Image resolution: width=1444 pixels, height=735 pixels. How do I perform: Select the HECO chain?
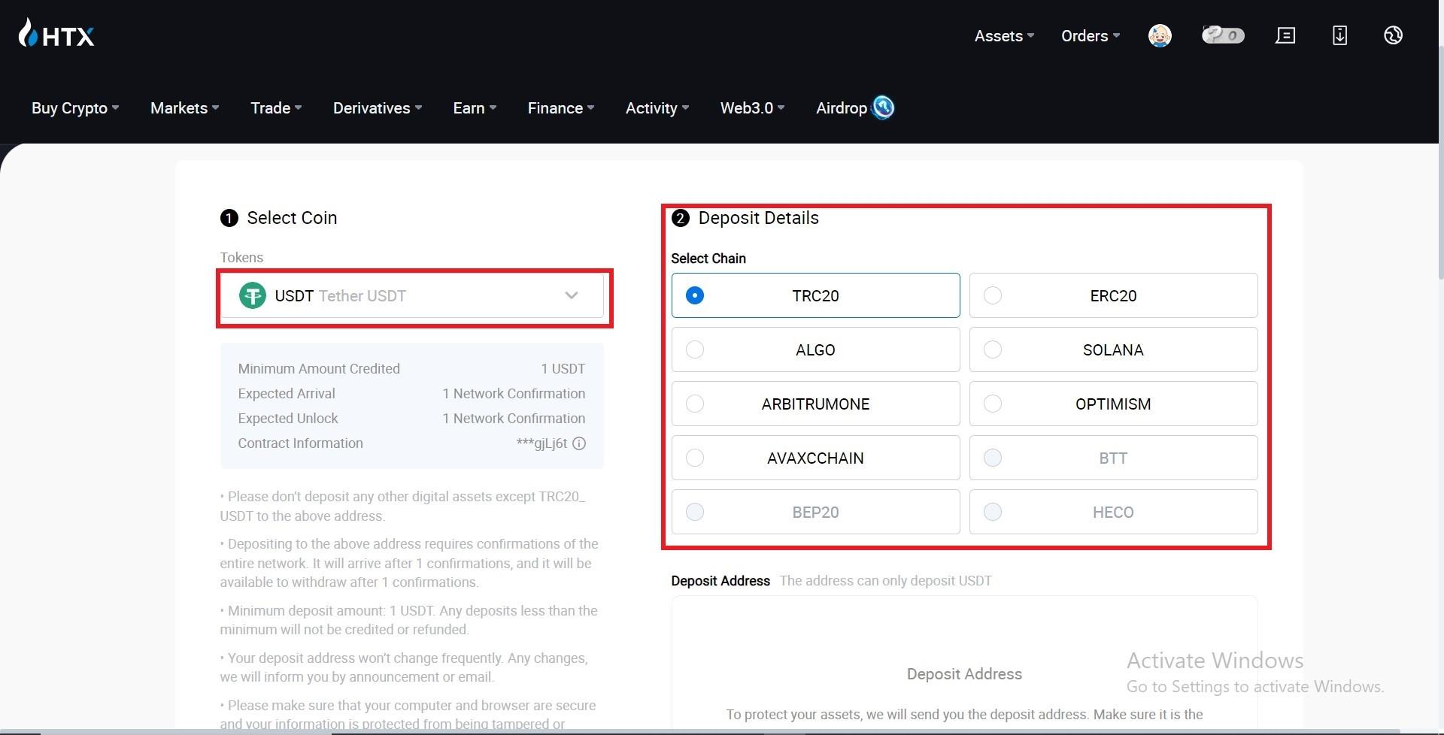pyautogui.click(x=1113, y=512)
